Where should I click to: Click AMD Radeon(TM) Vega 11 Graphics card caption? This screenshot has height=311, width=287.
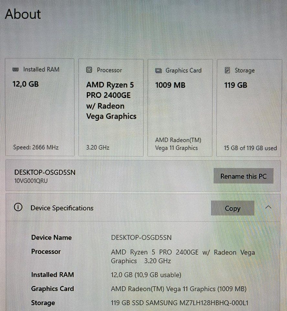[178, 144]
